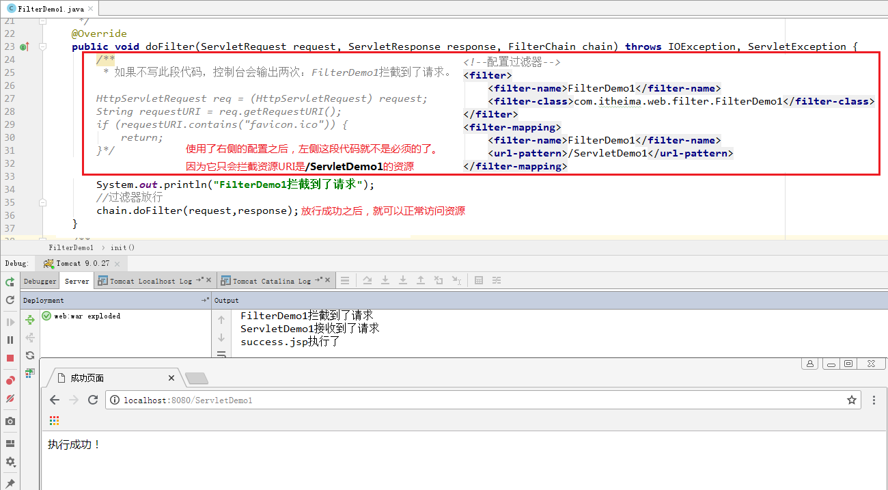This screenshot has width=888, height=490.
Task: Close the Tomcat 9.0.27 session tab
Action: coord(117,263)
